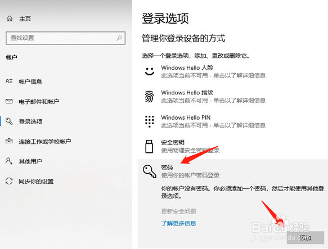Click the PIN keypad dots icon
This screenshot has height=249, width=328.
tap(149, 121)
